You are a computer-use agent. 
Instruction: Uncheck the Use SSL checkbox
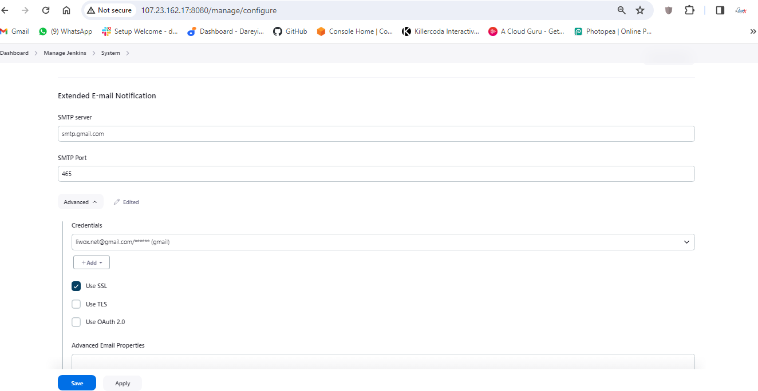[76, 286]
